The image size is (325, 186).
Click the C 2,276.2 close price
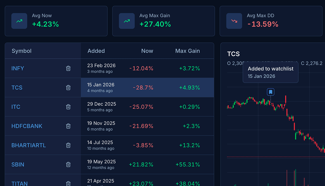click(x=312, y=63)
